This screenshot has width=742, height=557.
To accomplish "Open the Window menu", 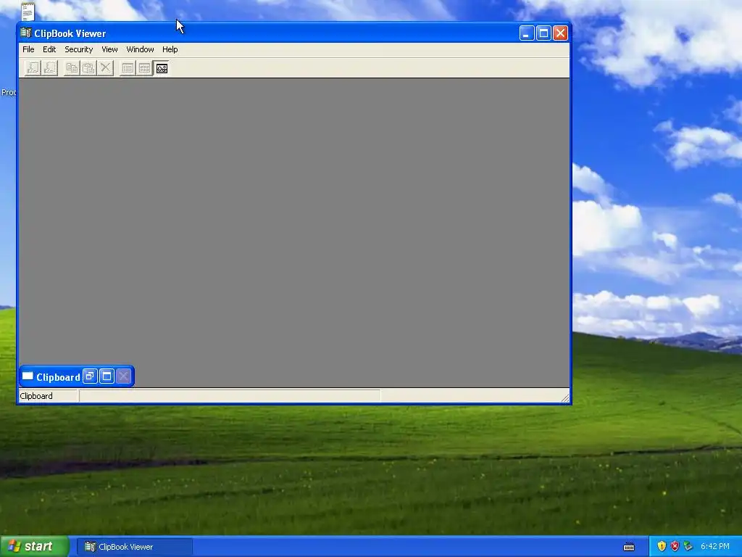I will pyautogui.click(x=140, y=49).
